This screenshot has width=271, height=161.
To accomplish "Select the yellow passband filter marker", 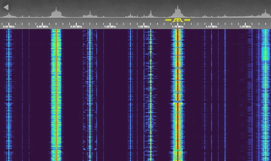I will point(177,20).
